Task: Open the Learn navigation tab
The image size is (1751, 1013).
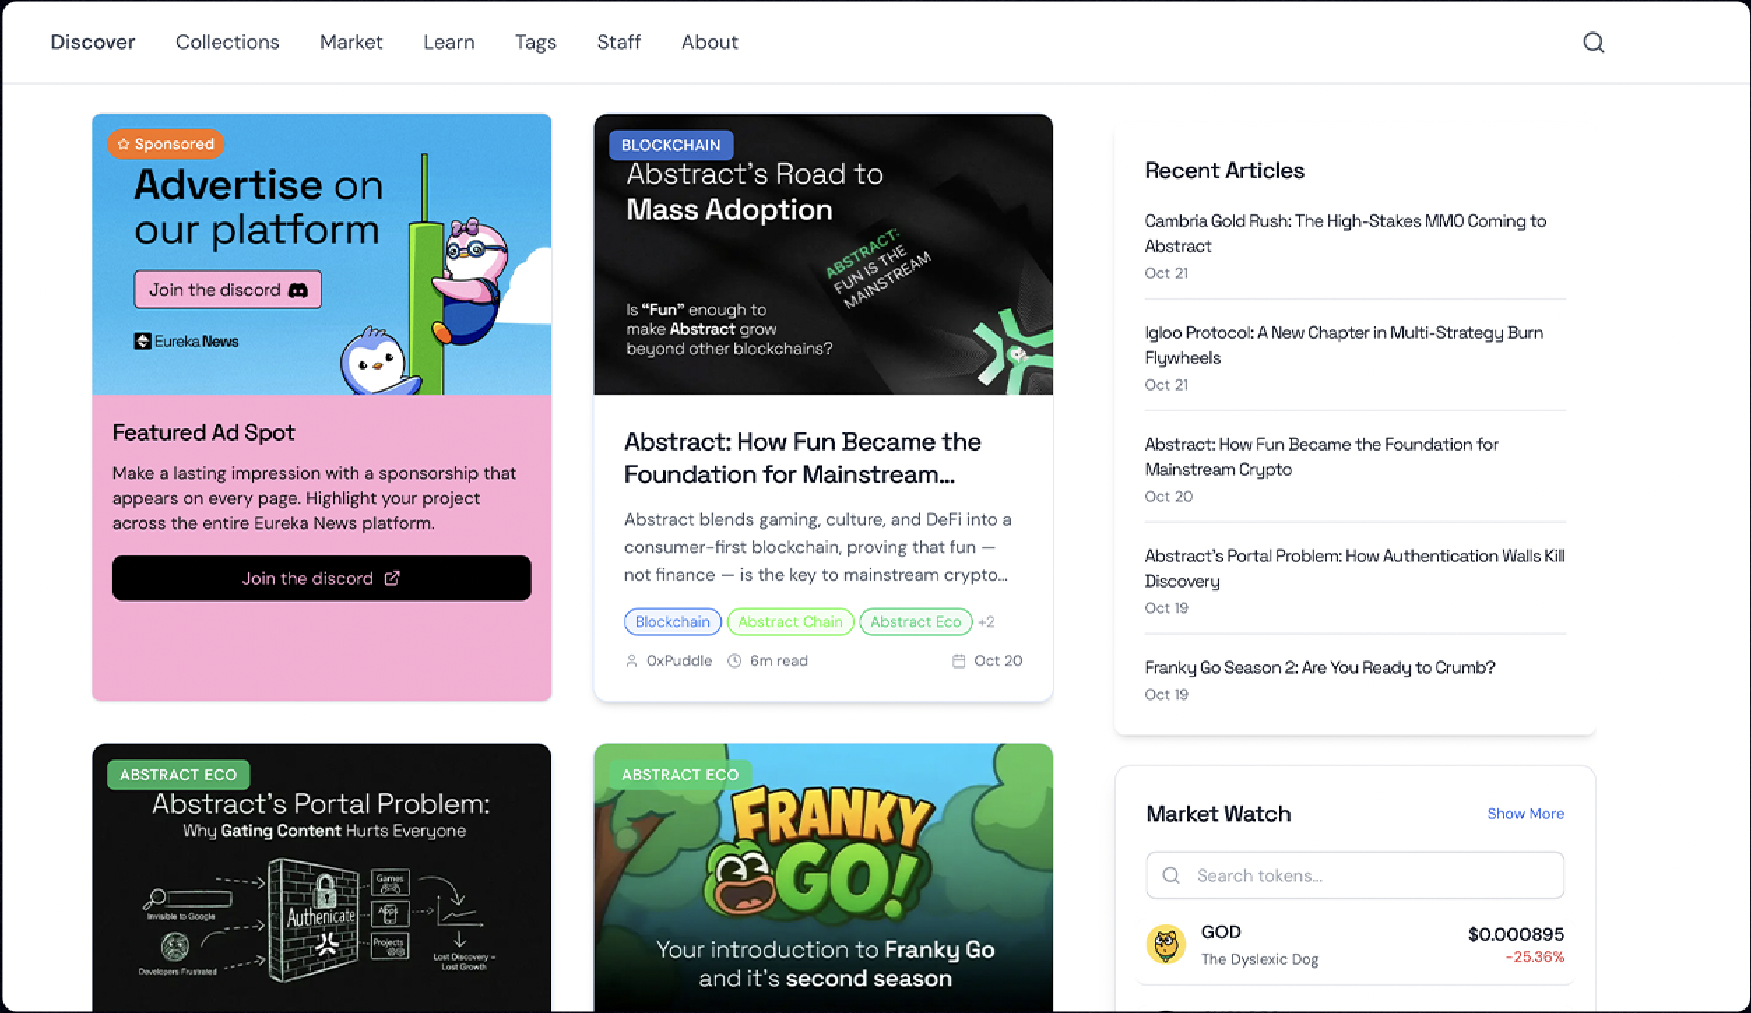Action: 449,43
